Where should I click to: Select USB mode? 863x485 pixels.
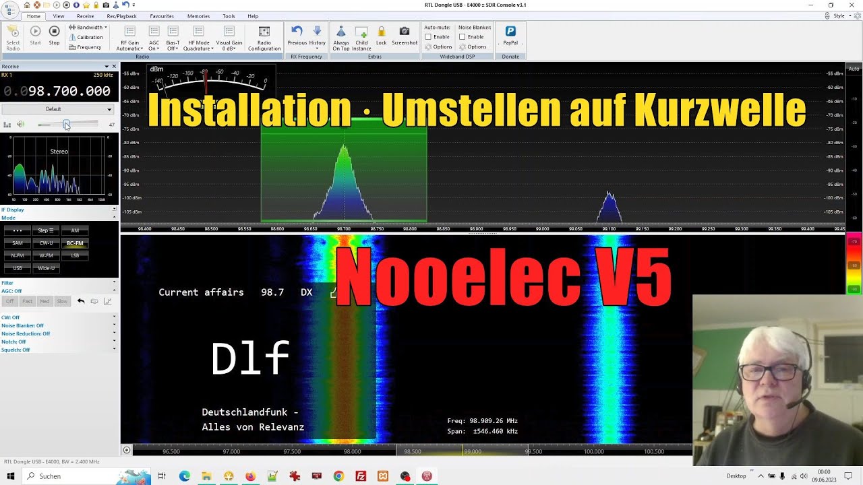tap(18, 268)
